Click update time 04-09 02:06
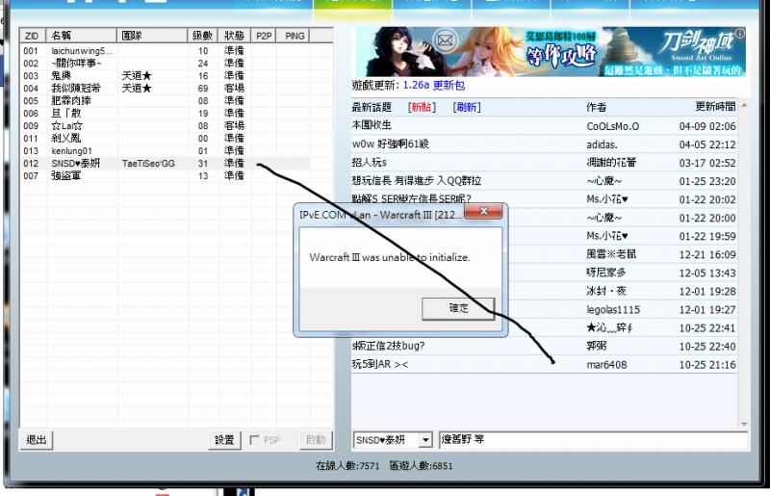This screenshot has width=770, height=496. 707,126
